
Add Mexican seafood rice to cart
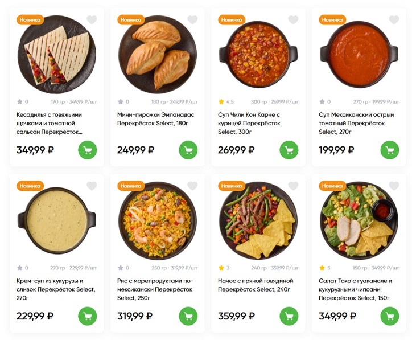tap(188, 316)
